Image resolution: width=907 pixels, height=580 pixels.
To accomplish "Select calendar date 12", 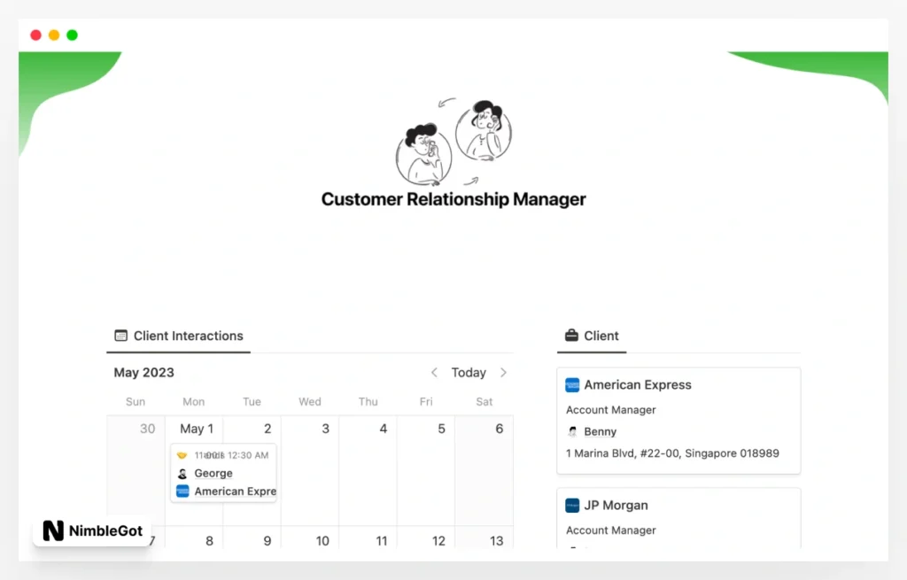I will tap(438, 541).
